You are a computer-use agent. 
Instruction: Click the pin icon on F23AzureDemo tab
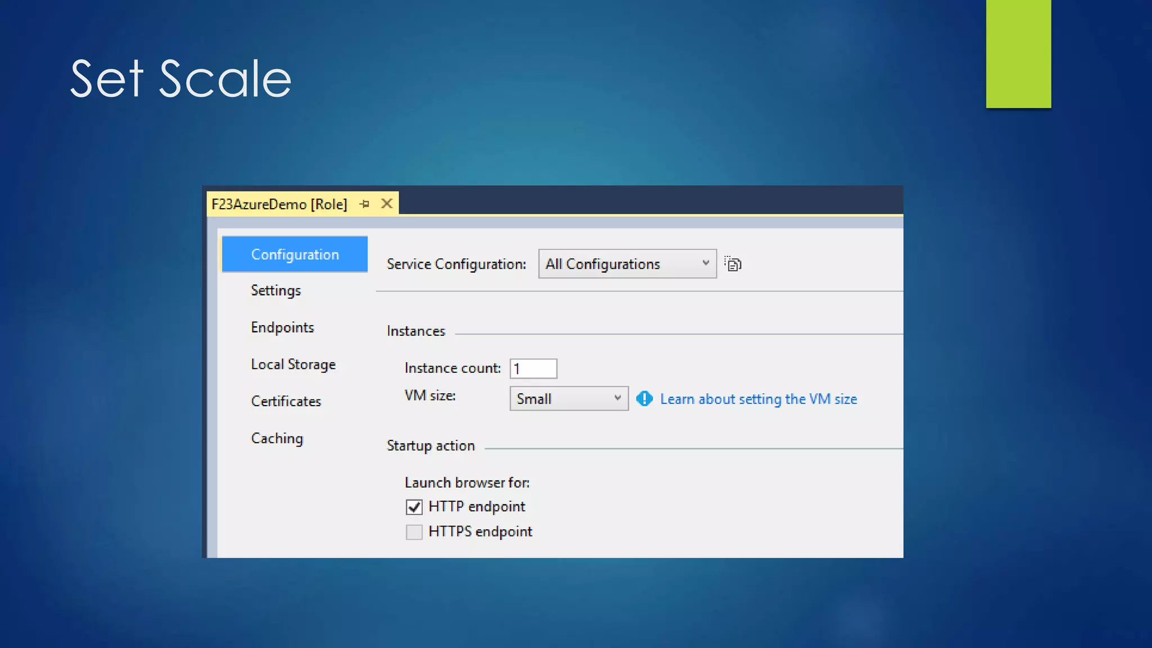tap(364, 204)
